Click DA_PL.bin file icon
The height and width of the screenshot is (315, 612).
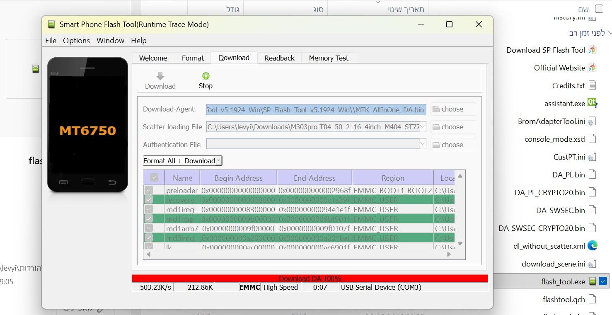point(592,174)
